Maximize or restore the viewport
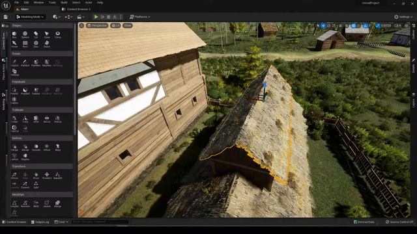The height and width of the screenshot is (234, 417). (407, 25)
